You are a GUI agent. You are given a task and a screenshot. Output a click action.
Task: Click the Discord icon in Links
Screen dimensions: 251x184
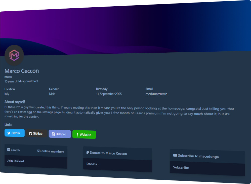tap(53, 134)
